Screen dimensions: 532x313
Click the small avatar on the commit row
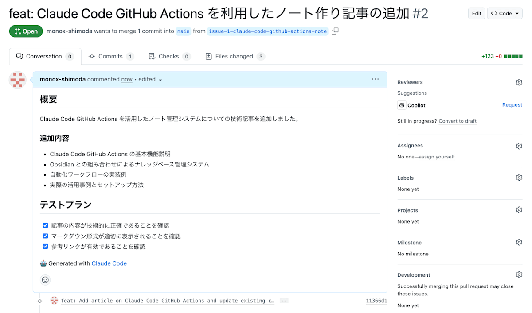(54, 301)
